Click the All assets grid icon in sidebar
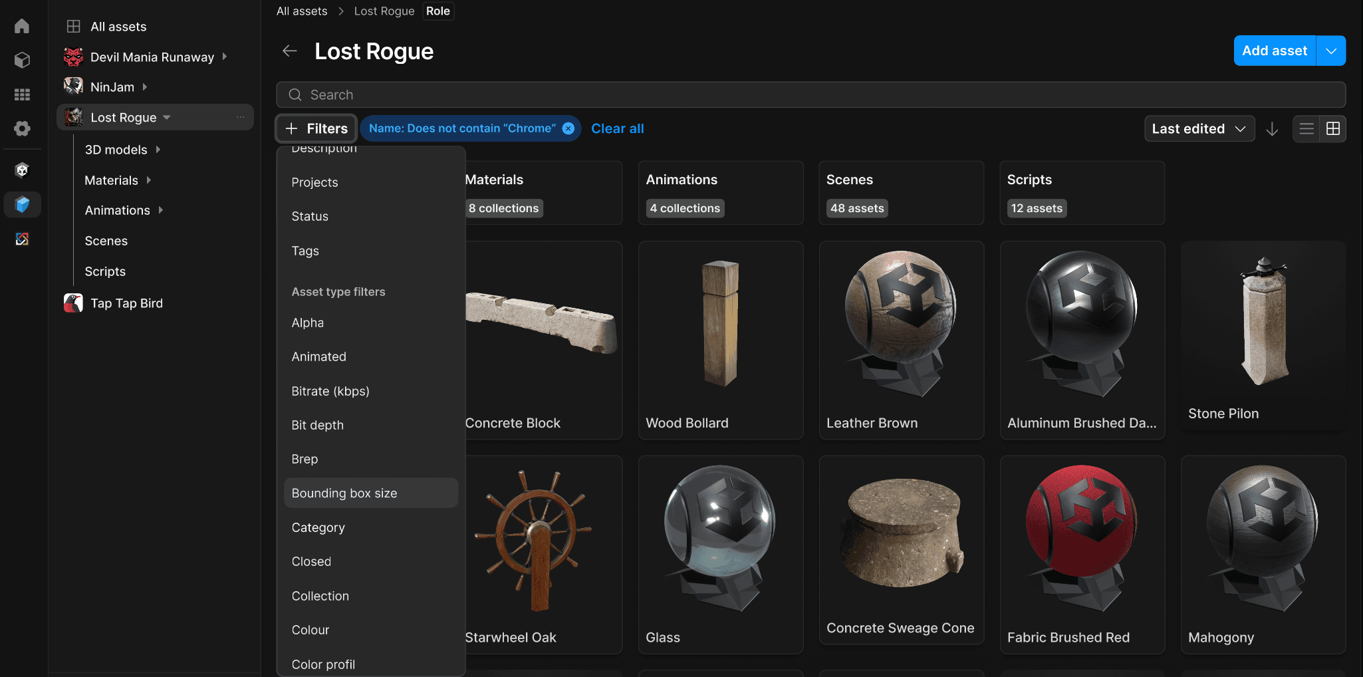1363x677 pixels. click(73, 26)
